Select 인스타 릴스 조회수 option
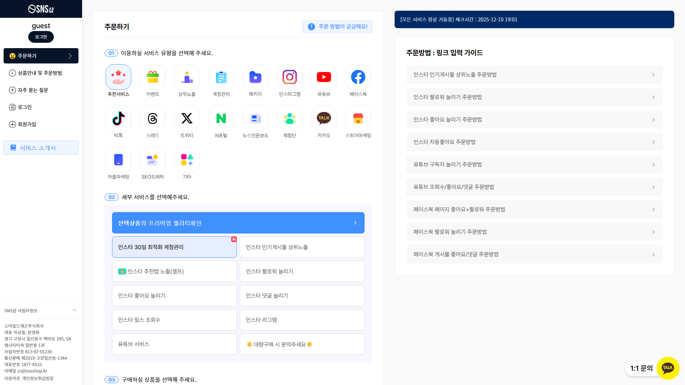The image size is (685, 385). [174, 320]
